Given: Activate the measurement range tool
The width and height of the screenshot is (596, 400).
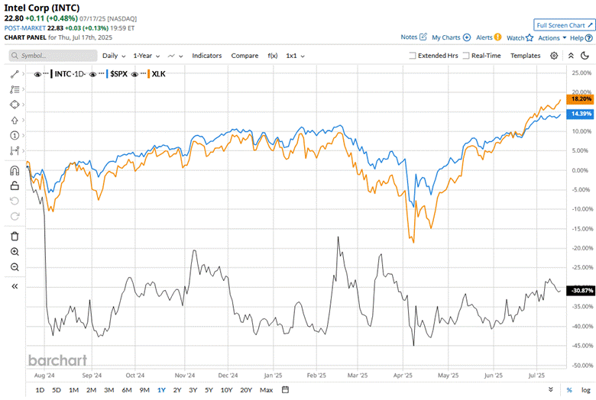Looking at the screenshot, I should 15,150.
